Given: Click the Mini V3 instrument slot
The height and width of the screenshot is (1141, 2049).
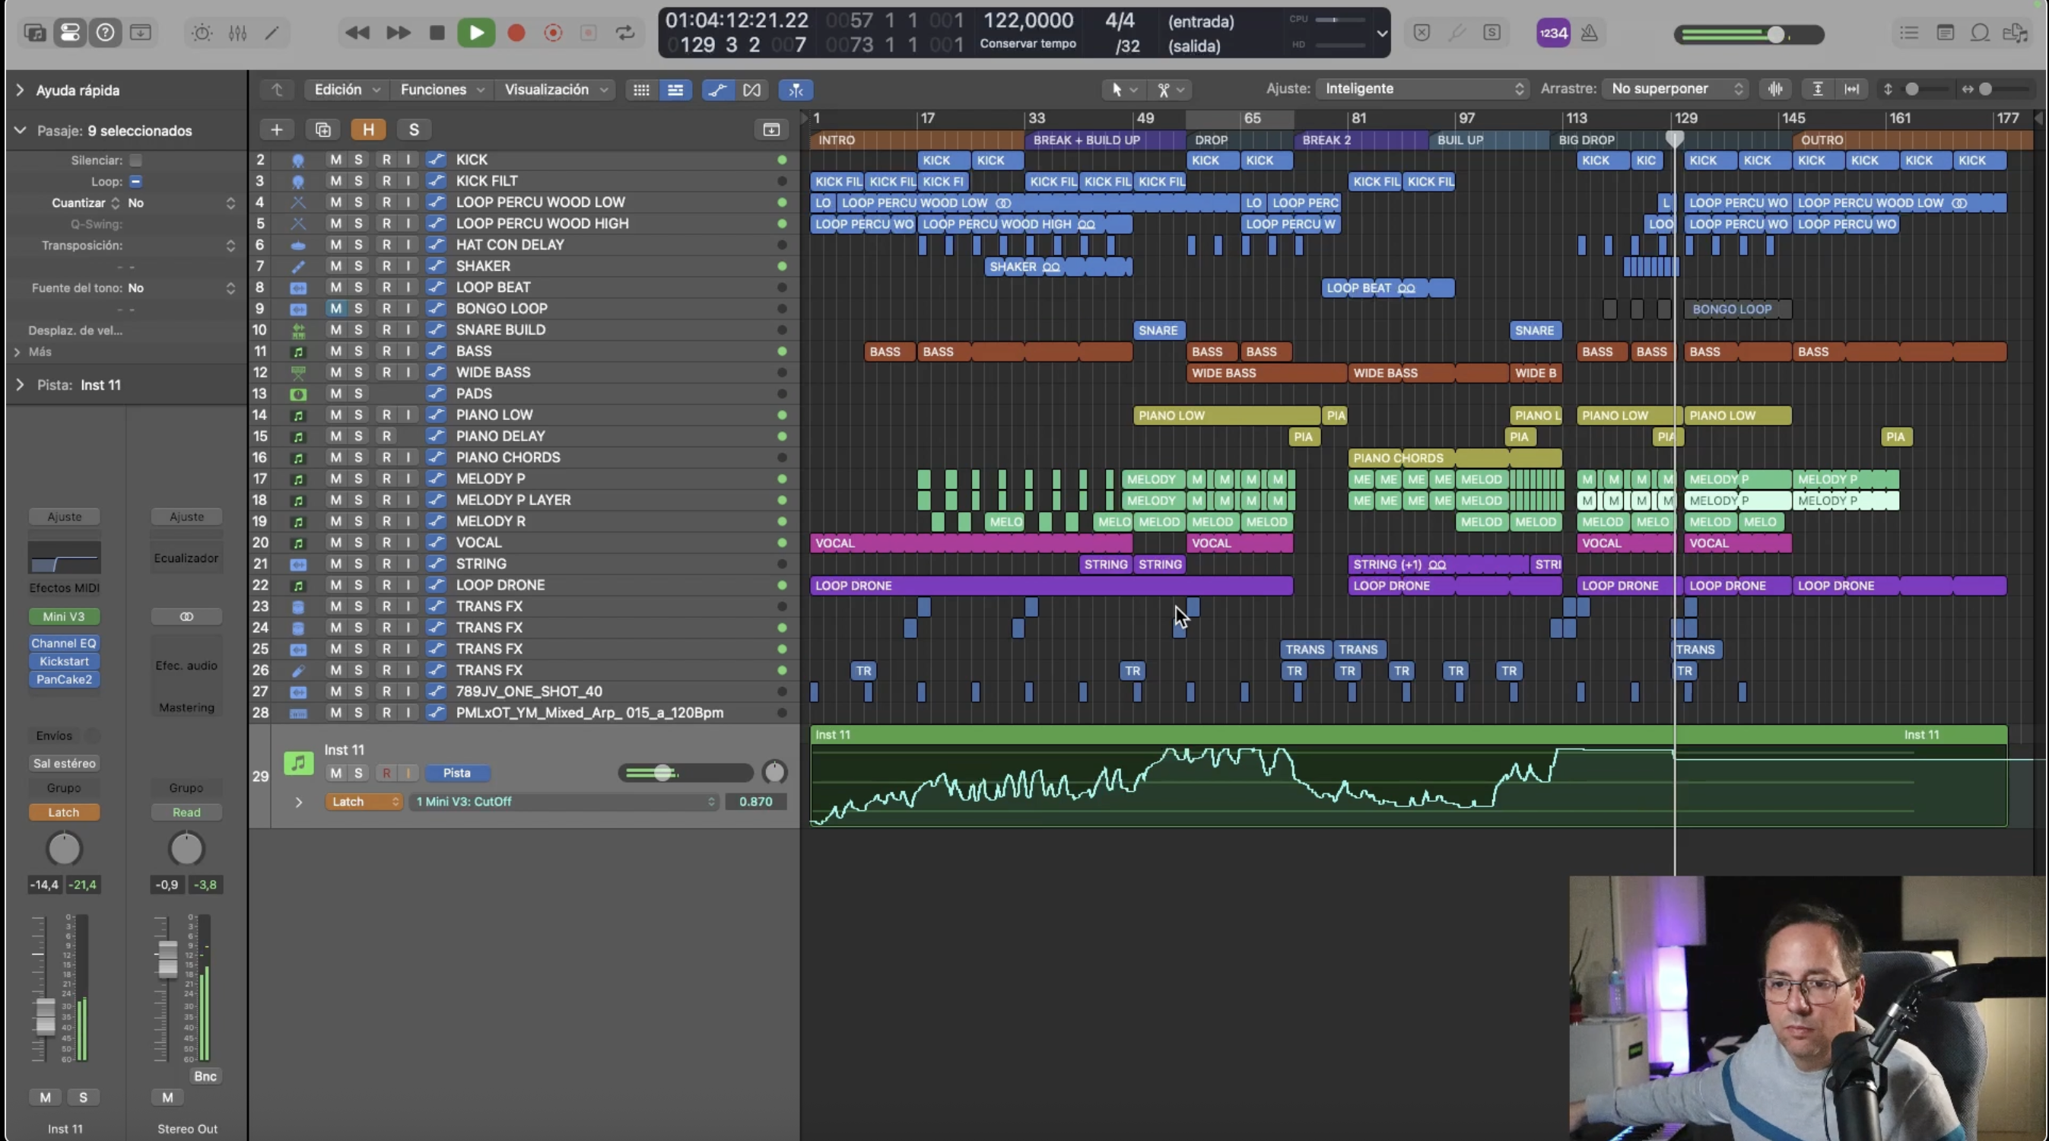Looking at the screenshot, I should [x=64, y=617].
